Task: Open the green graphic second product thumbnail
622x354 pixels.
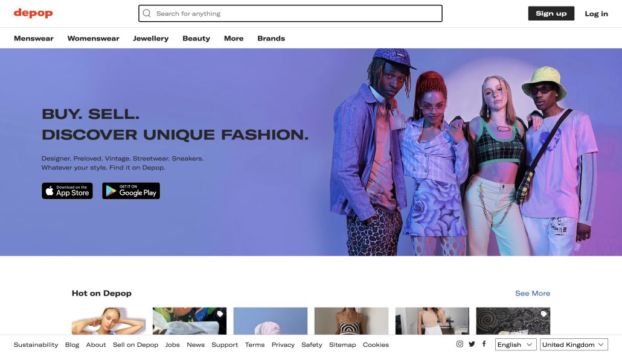Action: (190, 321)
